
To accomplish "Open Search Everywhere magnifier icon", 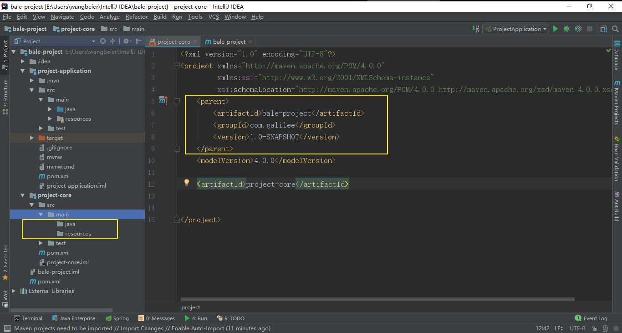I will point(615,29).
